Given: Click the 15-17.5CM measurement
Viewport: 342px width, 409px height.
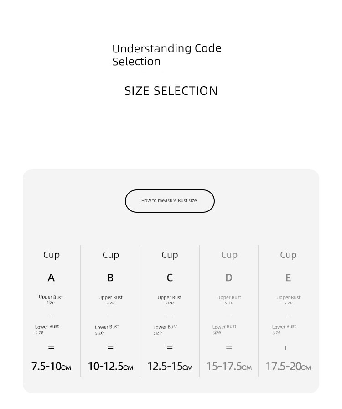Looking at the screenshot, I should pos(229,366).
